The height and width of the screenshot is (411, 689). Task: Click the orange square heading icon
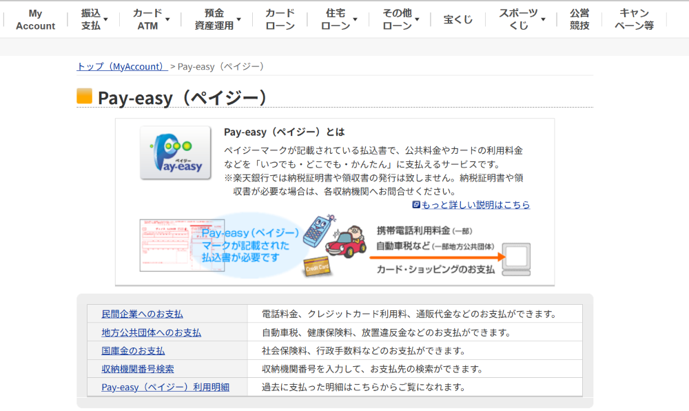84,97
